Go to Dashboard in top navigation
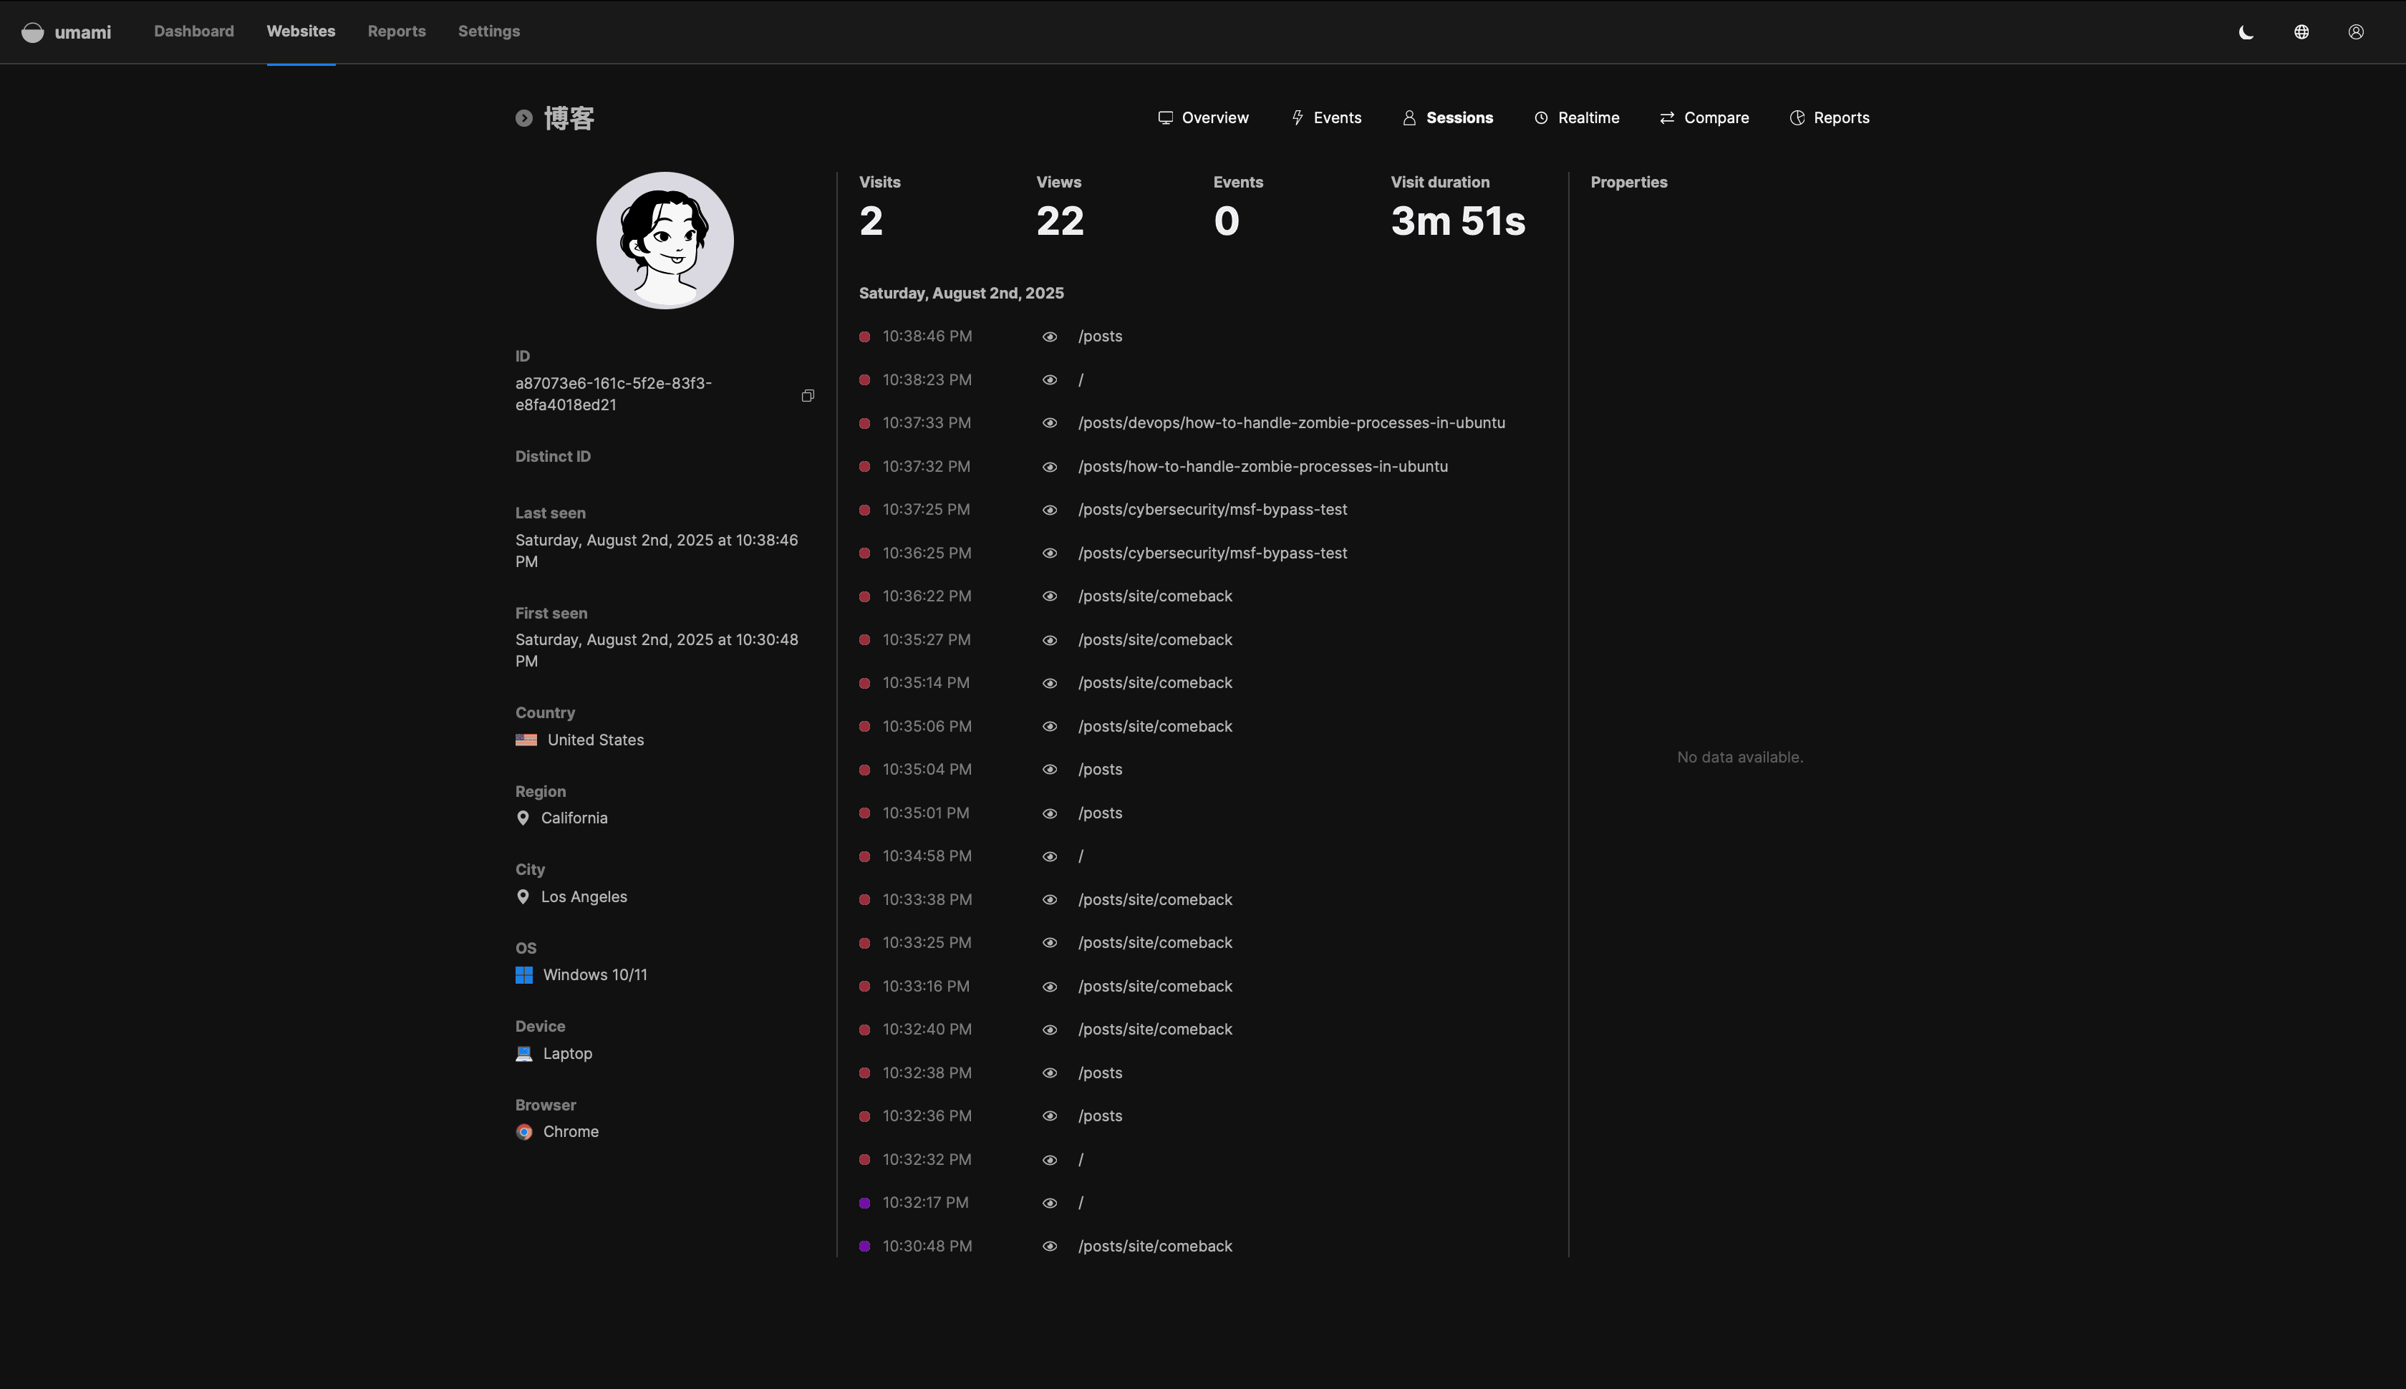 (x=193, y=32)
